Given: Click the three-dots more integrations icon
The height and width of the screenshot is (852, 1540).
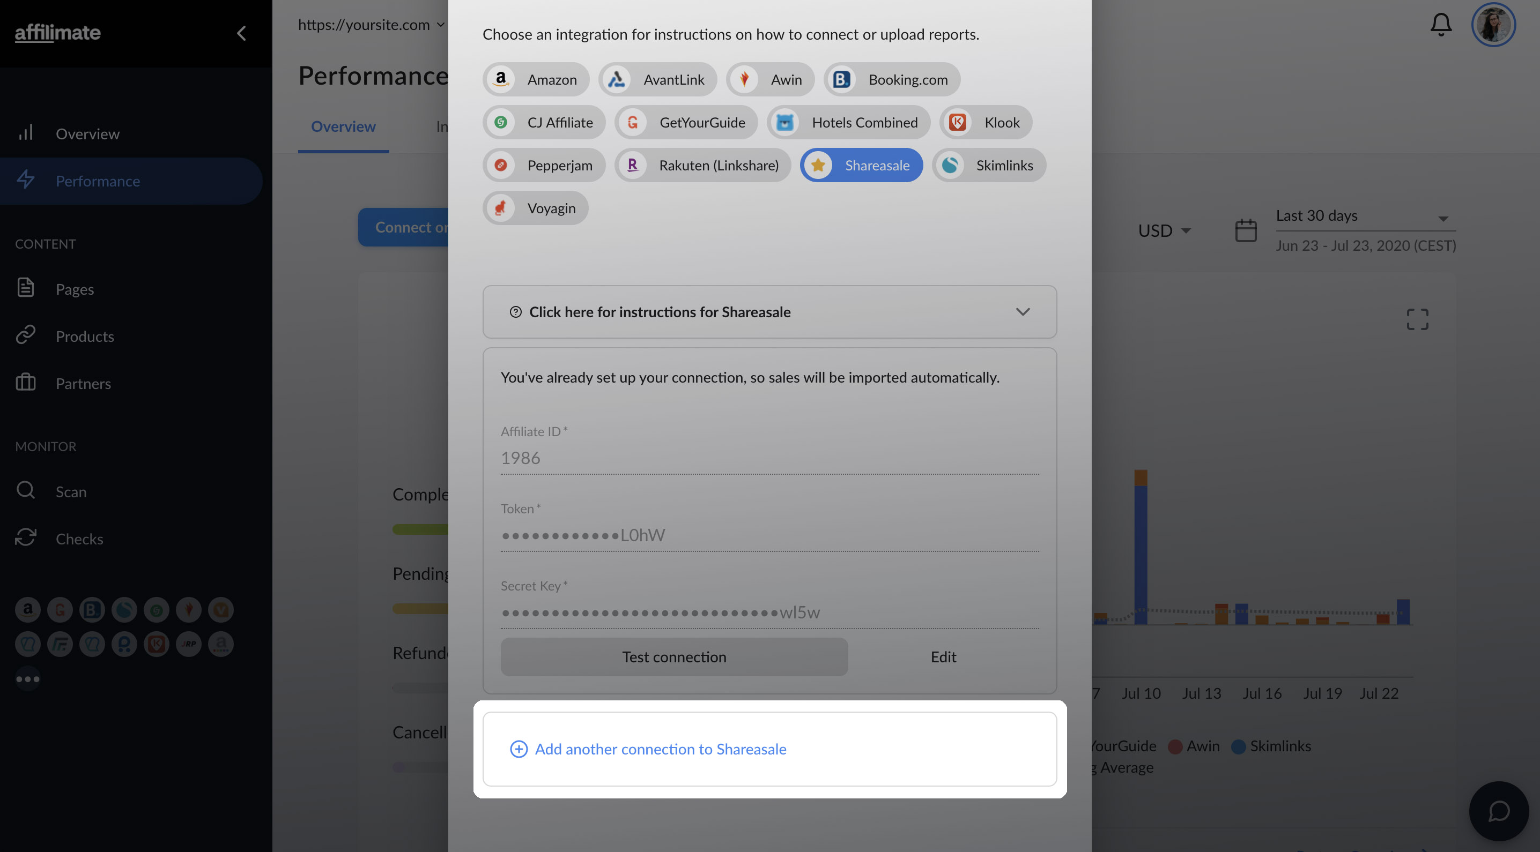Looking at the screenshot, I should [x=27, y=679].
